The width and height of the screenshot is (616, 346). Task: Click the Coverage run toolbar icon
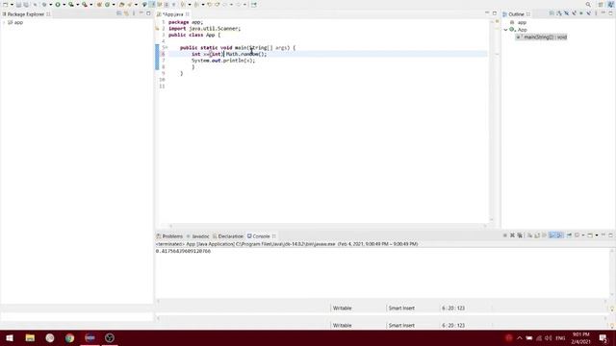click(71, 4)
